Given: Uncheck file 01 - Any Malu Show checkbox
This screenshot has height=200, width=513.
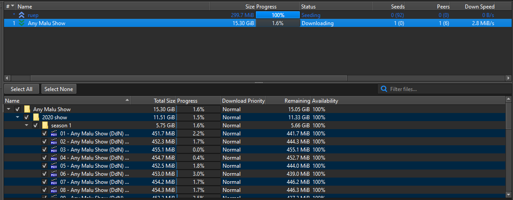Looking at the screenshot, I should (x=45, y=134).
